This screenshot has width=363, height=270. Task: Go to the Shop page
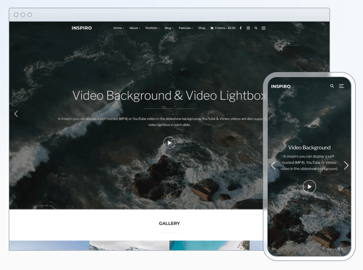[x=202, y=28]
